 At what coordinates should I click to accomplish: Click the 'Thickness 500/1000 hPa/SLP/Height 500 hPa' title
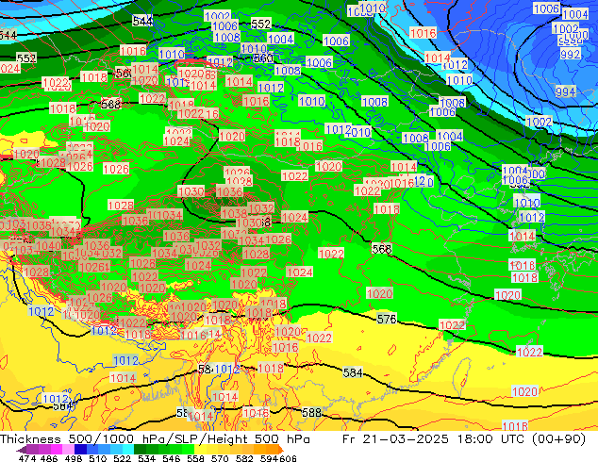click(155, 439)
